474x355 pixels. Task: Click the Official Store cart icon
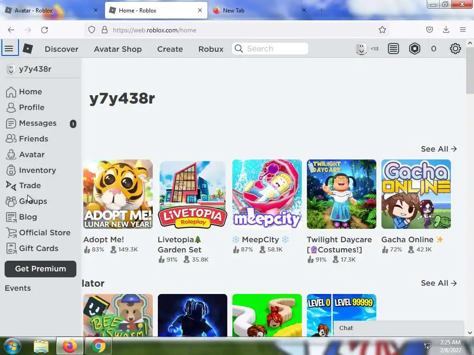[x=11, y=233]
